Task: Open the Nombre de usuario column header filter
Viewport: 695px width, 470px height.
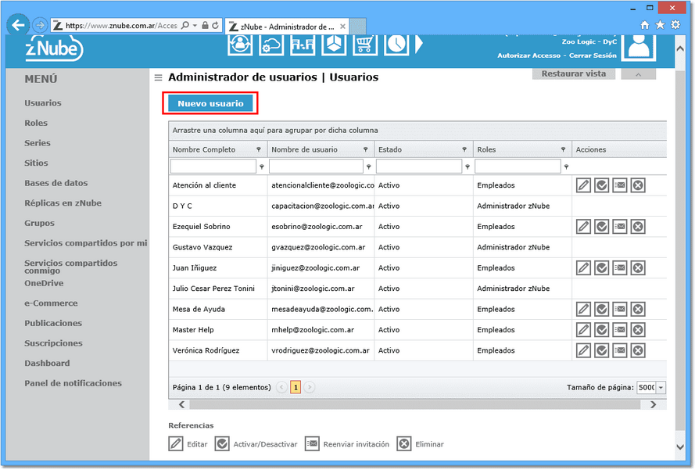Action: [x=366, y=150]
